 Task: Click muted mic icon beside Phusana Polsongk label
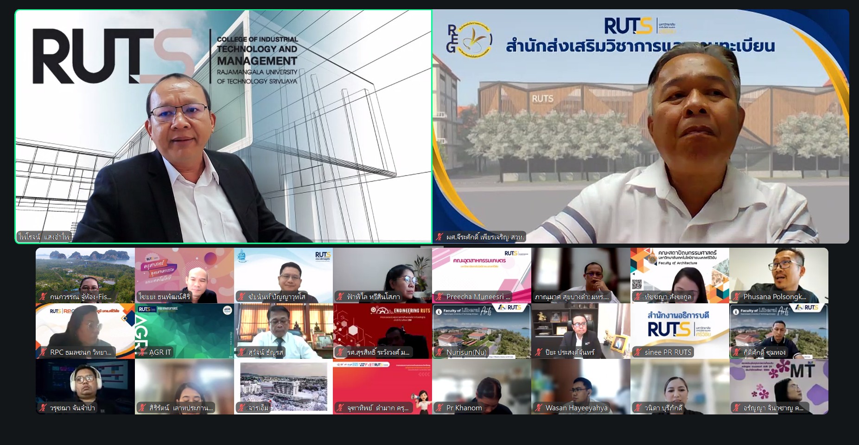tap(737, 297)
